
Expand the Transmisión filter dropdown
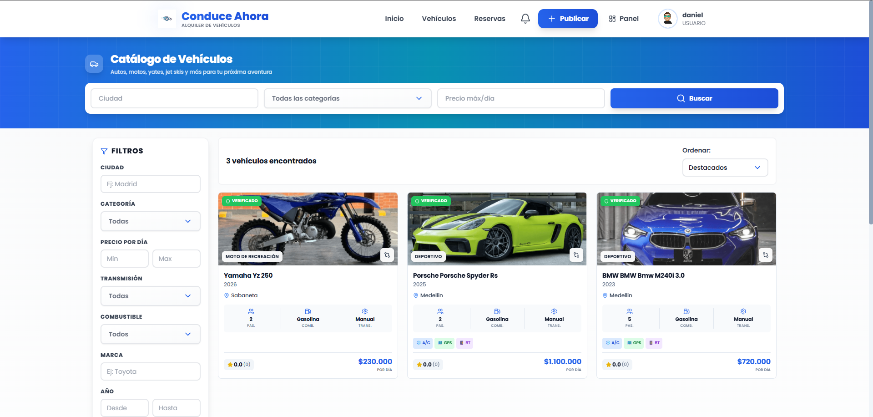coord(150,296)
